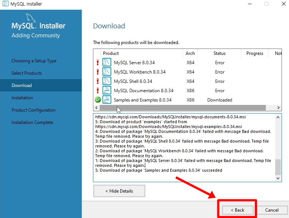The width and height of the screenshot is (289, 218).
Task: Close the MySQL Installer window
Action: [x=284, y=4]
